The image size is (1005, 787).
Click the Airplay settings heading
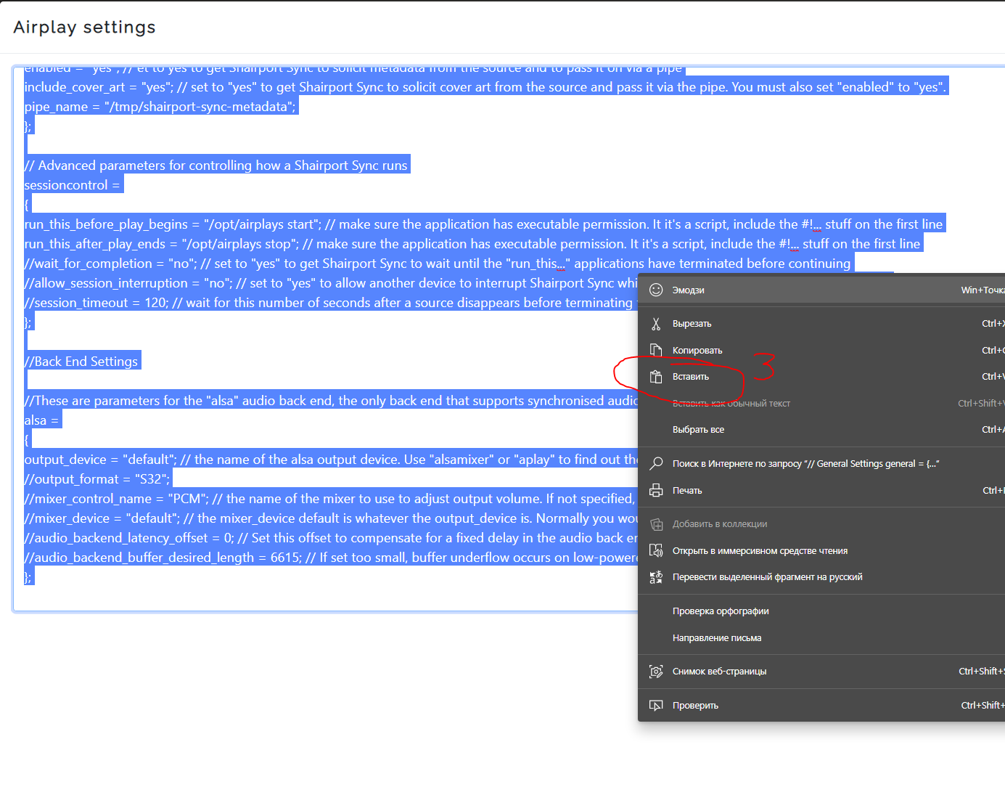coord(84,28)
